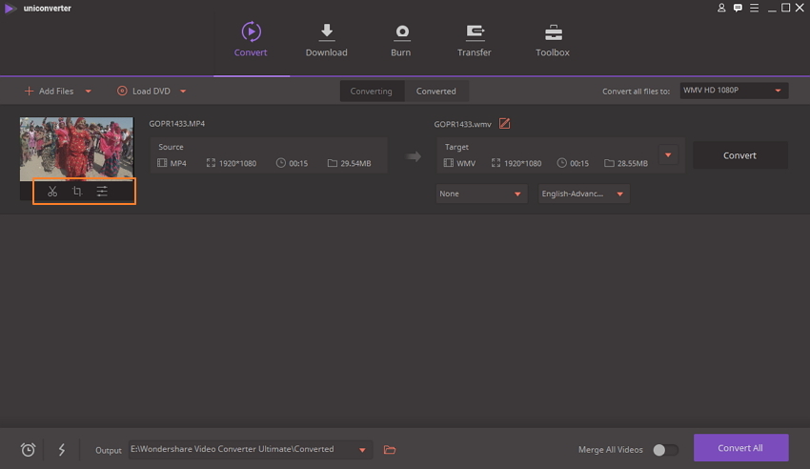Open the output folder icon
The width and height of the screenshot is (810, 469).
[390, 450]
